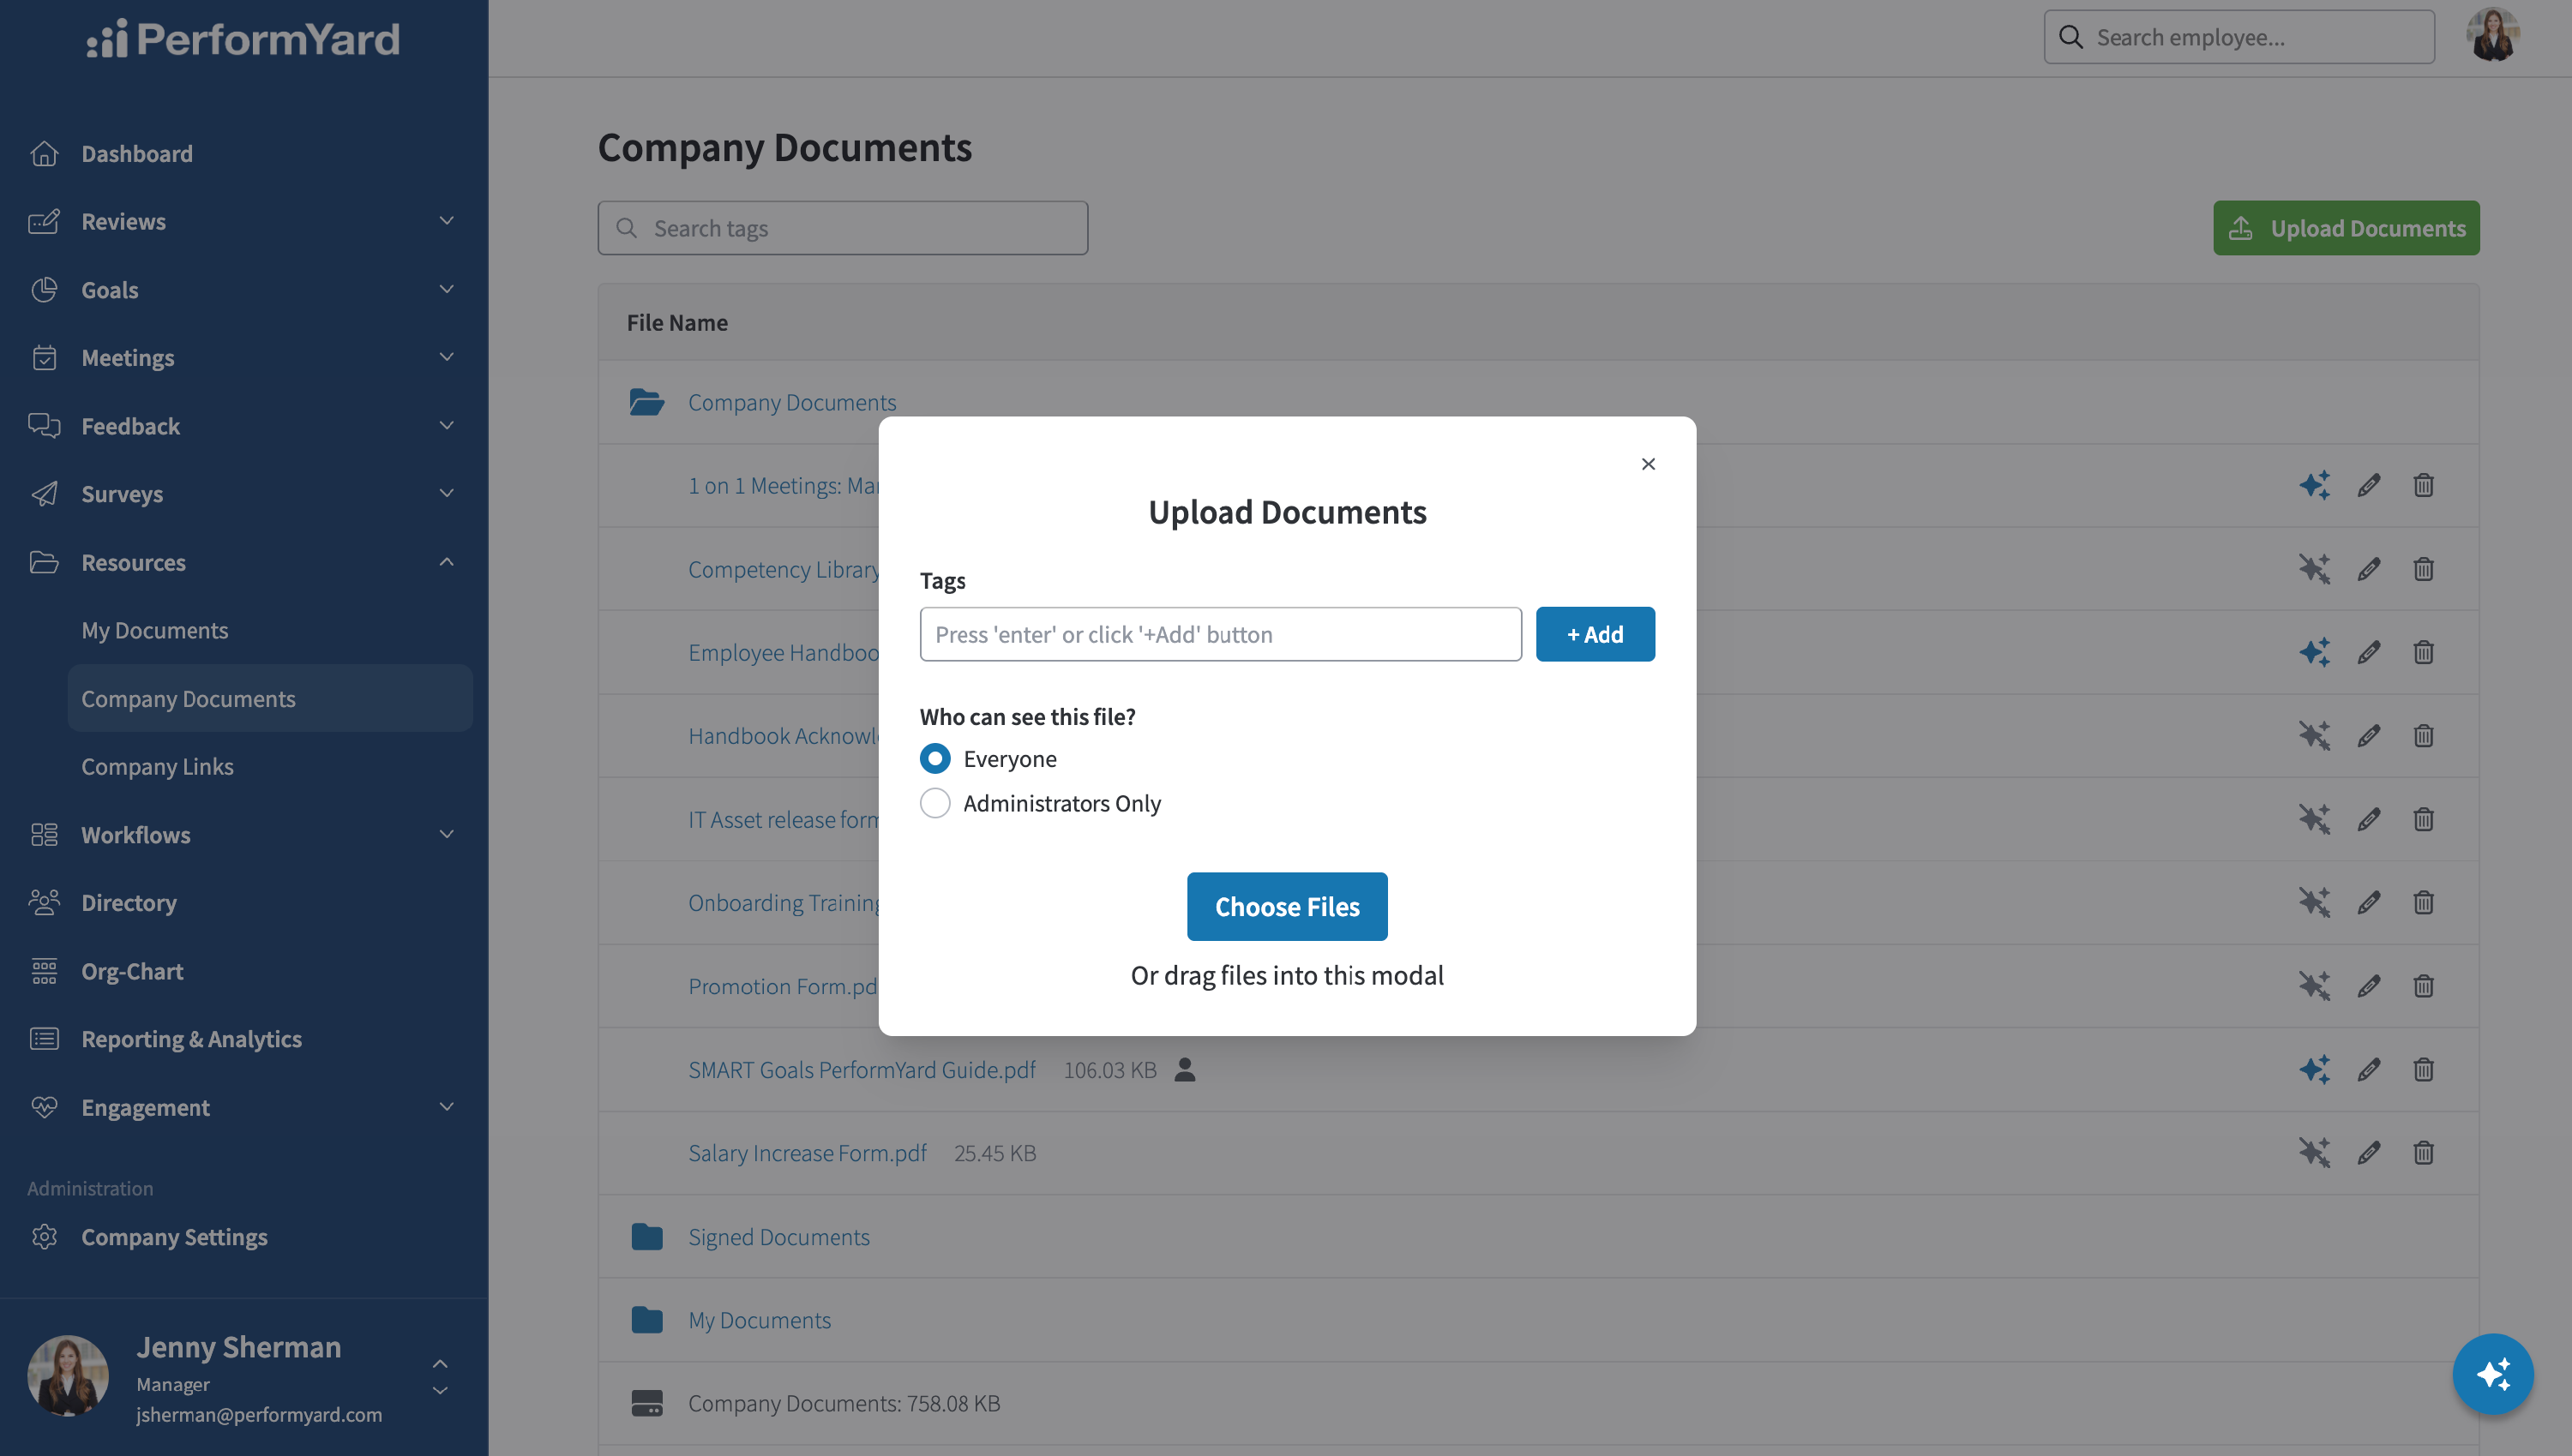Select the Everyone radio option
Screen dimensions: 2572x1456
934,759
